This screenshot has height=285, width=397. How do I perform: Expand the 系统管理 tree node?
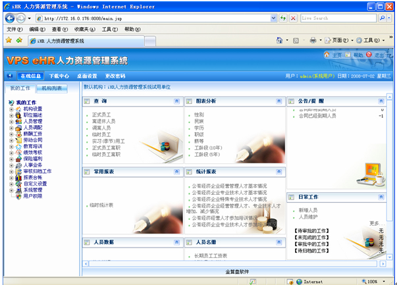pyautogui.click(x=11, y=190)
